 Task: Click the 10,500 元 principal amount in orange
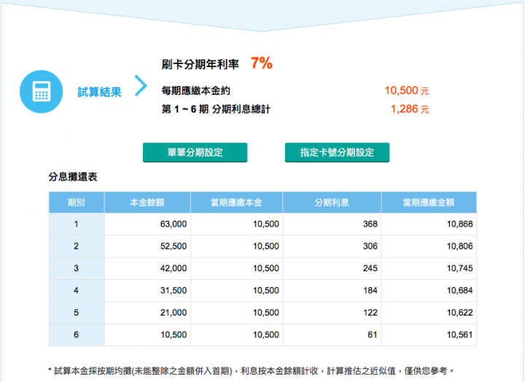406,90
